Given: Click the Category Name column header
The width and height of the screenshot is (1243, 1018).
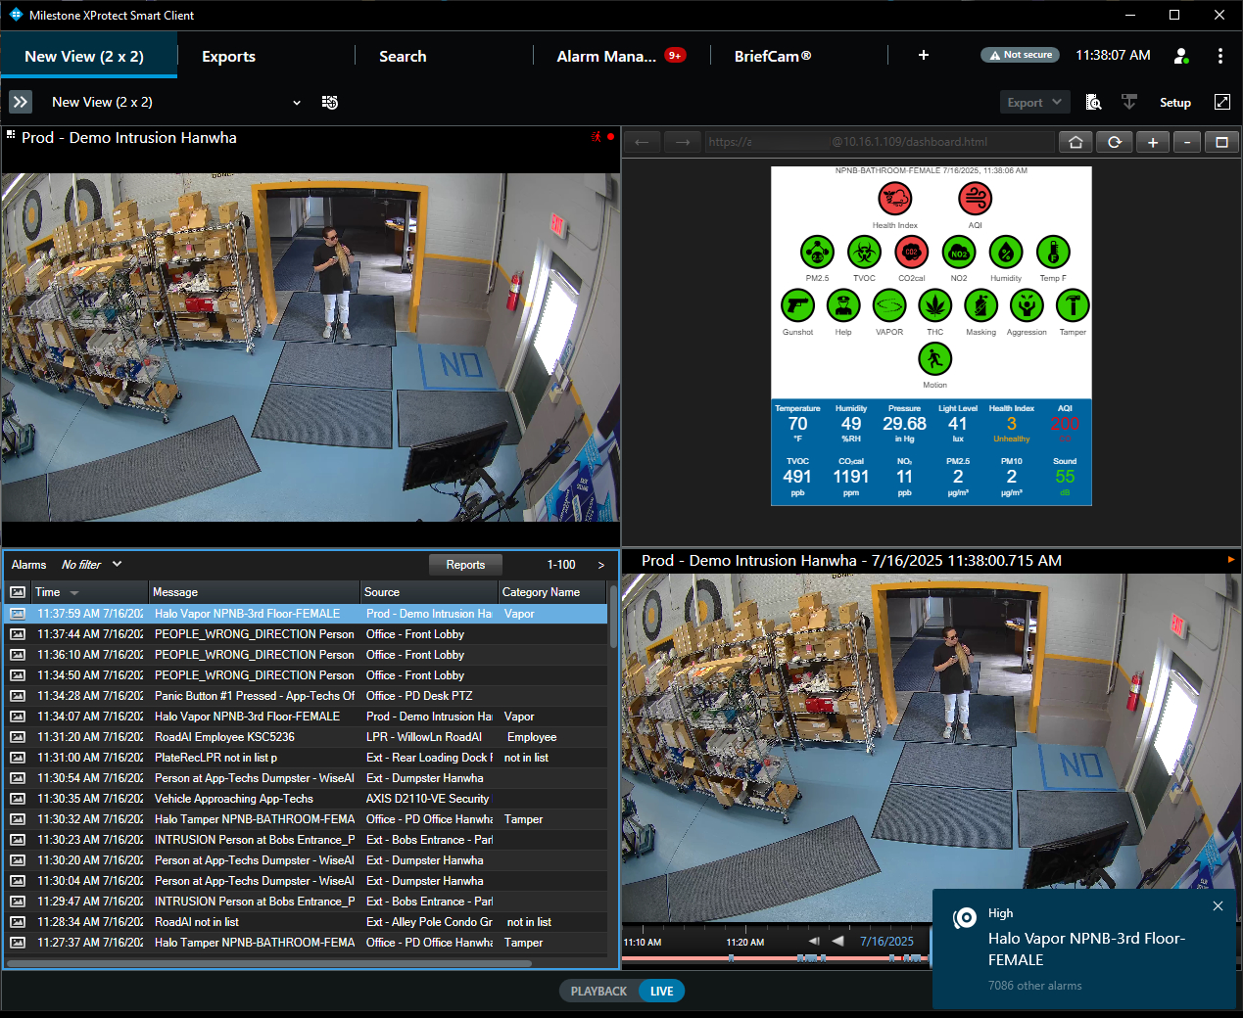Looking at the screenshot, I should (x=552, y=592).
